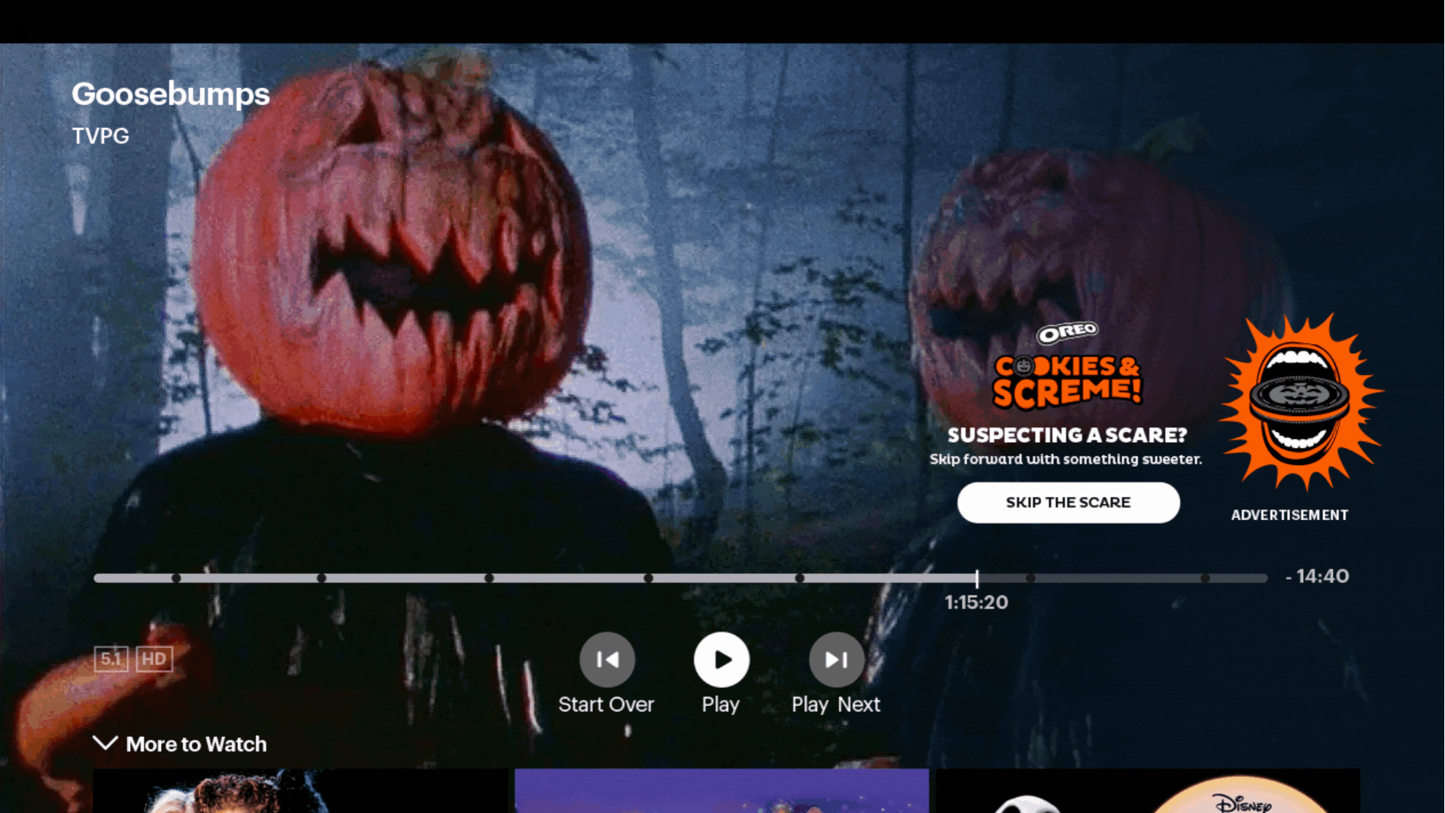The height and width of the screenshot is (813, 1445).
Task: Click the Start Over icon button
Action: point(607,659)
